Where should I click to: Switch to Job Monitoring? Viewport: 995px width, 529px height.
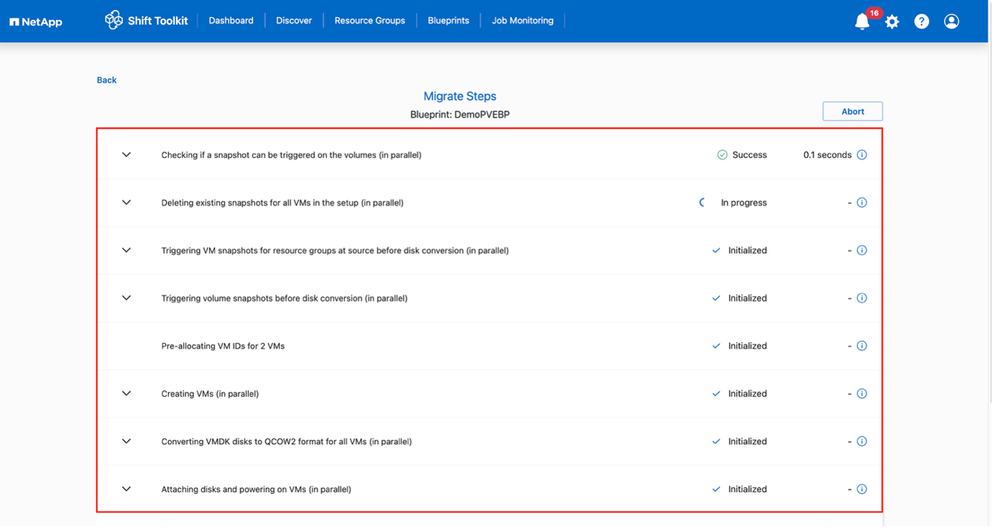523,20
